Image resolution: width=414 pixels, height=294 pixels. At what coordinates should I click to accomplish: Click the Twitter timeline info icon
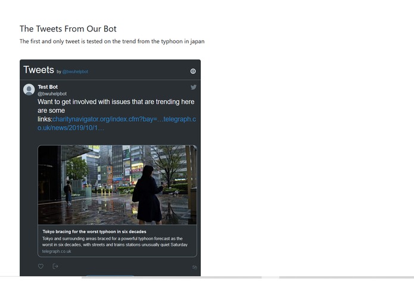[193, 71]
